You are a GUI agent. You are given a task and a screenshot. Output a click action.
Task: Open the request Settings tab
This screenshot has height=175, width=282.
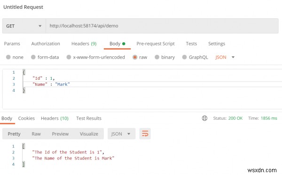click(217, 44)
